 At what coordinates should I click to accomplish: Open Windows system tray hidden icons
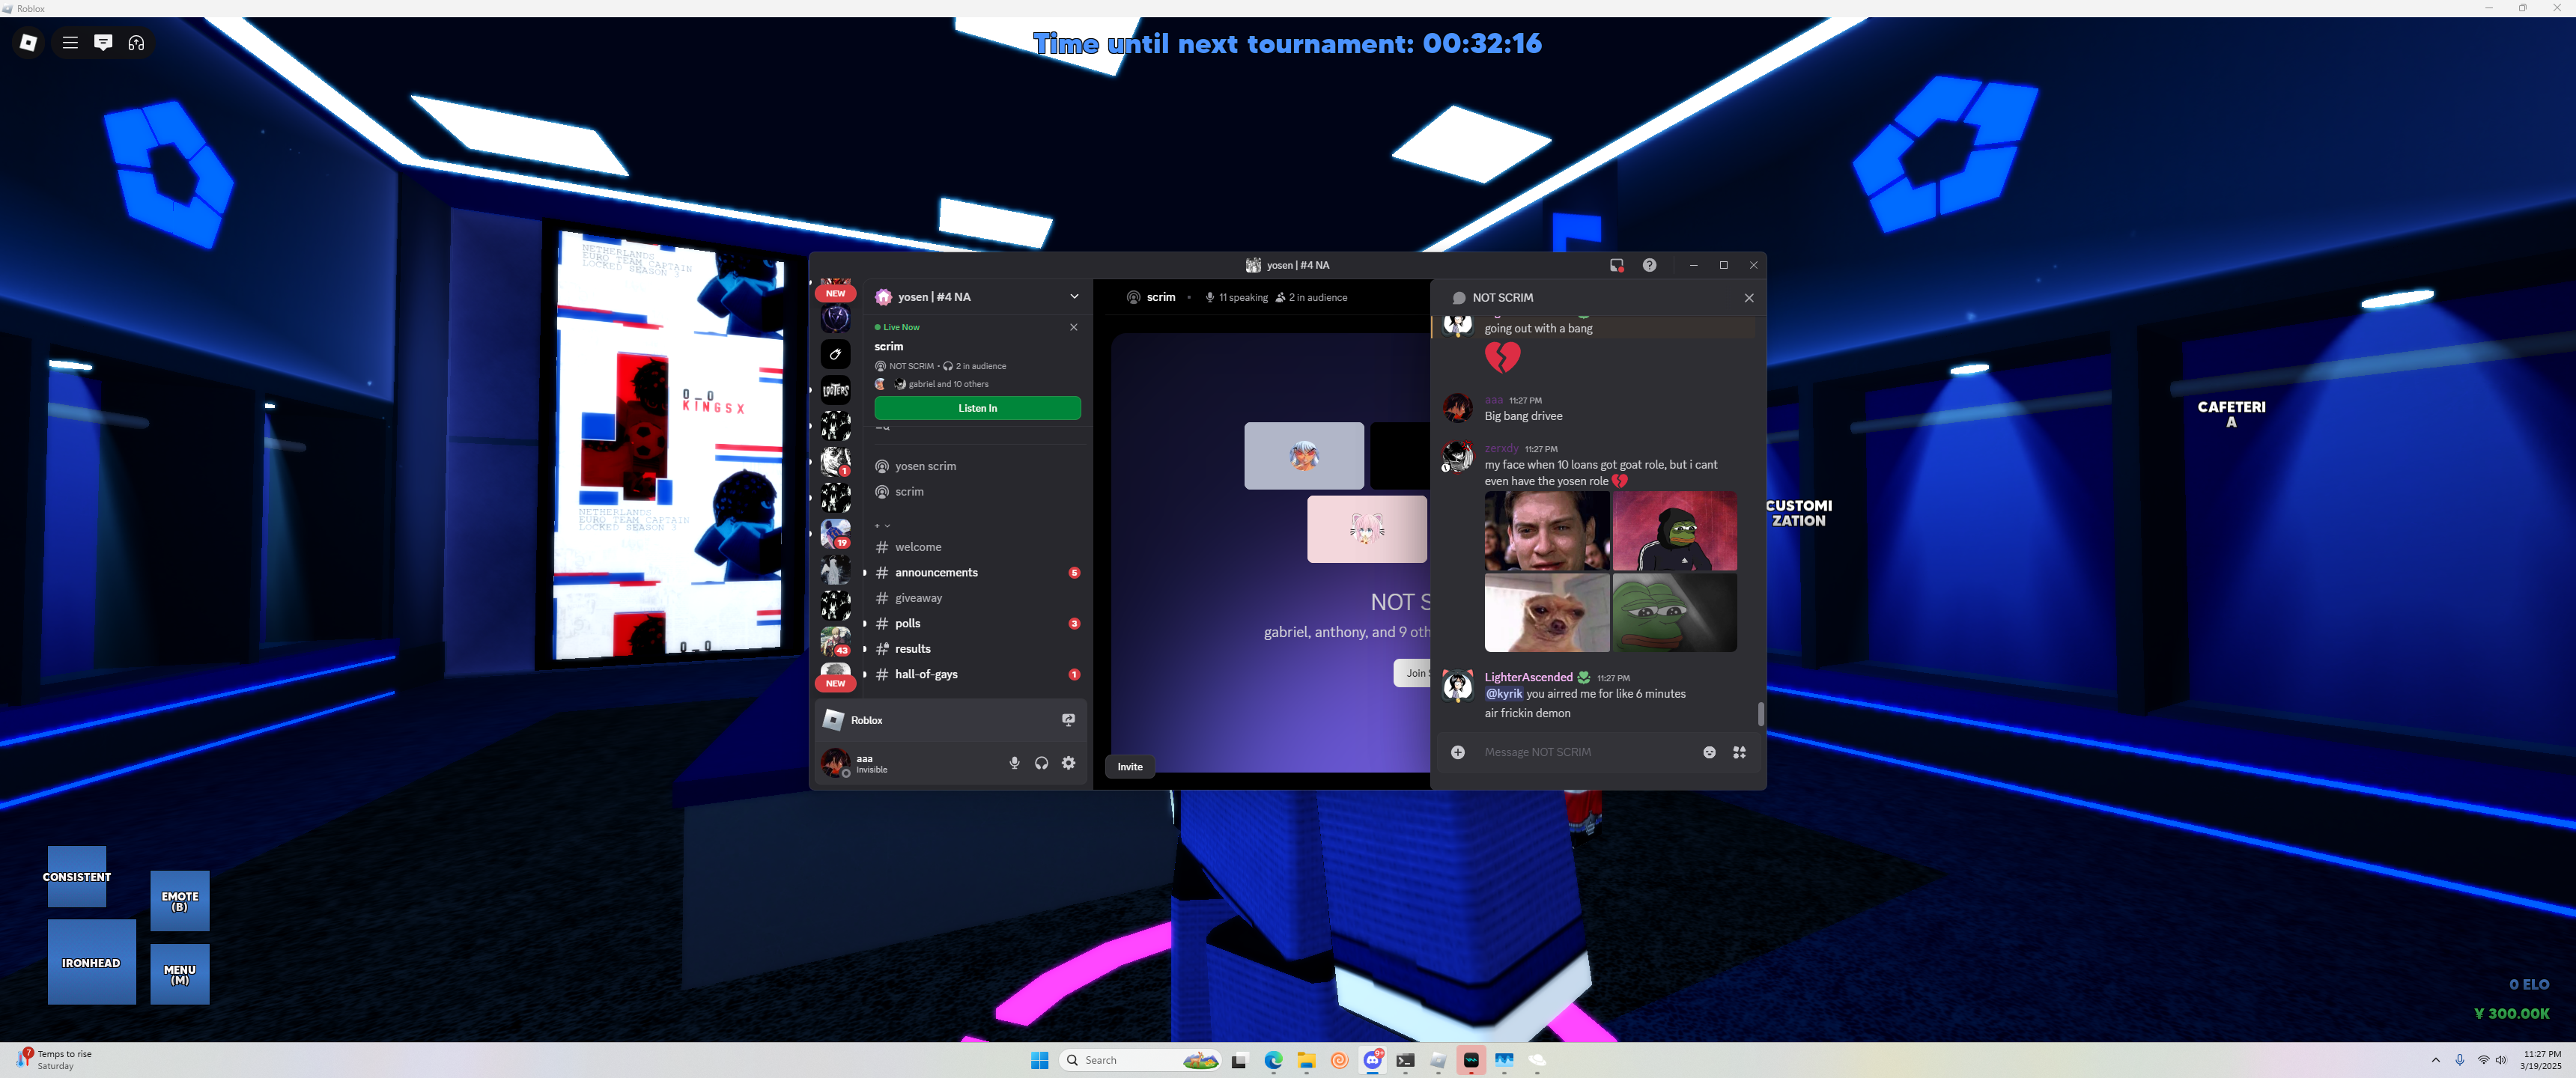(2435, 1060)
